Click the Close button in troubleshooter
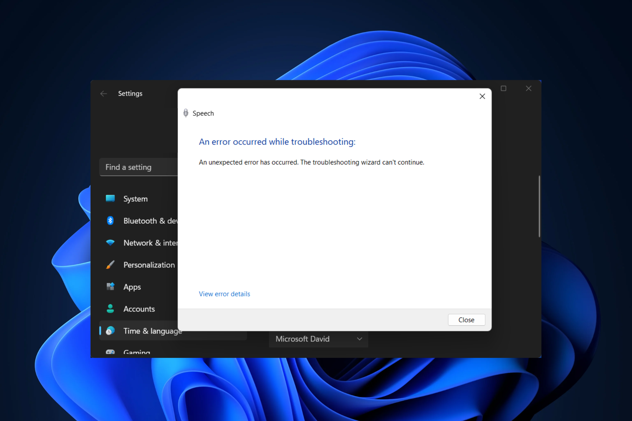Screen dimensions: 632x421 coord(466,320)
